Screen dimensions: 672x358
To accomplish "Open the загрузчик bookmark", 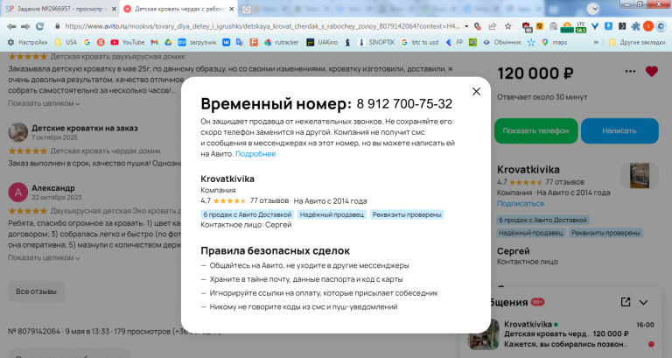I will click(x=197, y=42).
